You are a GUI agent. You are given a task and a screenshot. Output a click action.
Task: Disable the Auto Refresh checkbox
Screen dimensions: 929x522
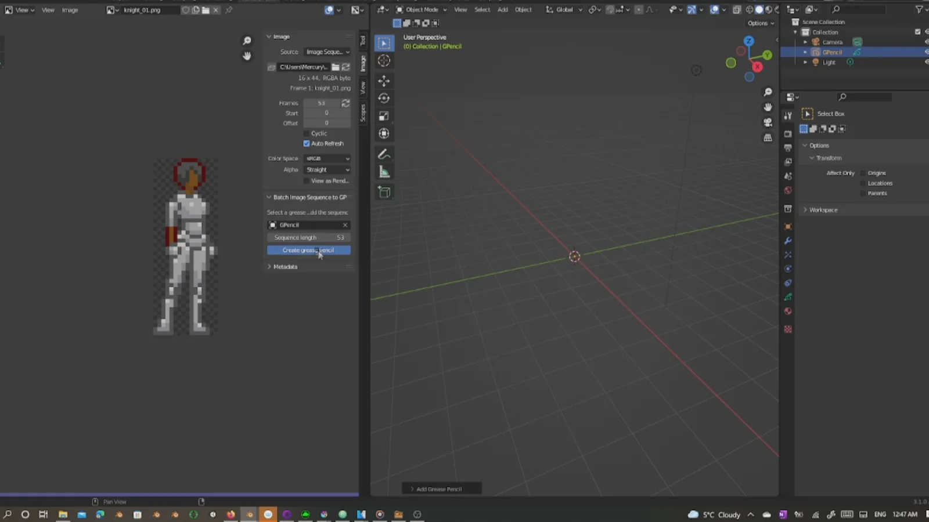307,144
